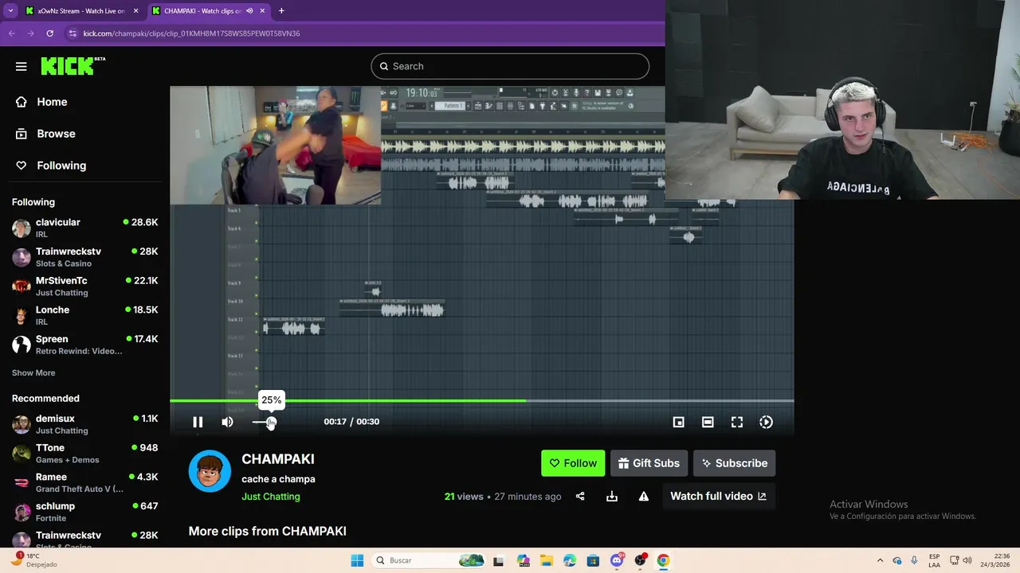Toggle theater mode on the player

708,422
